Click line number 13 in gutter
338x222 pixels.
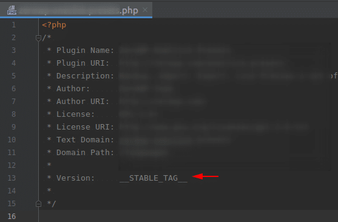[12, 178]
